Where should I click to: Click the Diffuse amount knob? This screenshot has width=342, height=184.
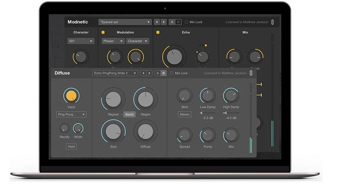145,132
